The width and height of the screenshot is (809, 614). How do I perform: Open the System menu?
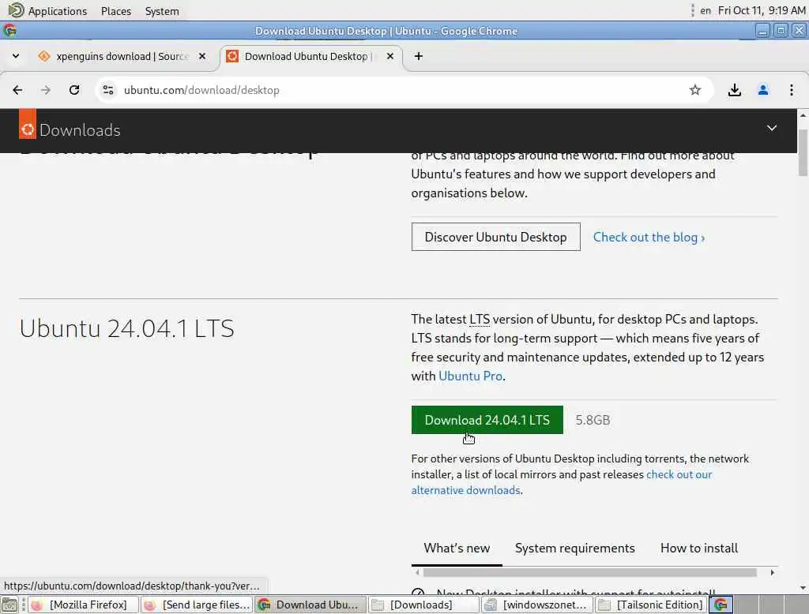161,11
